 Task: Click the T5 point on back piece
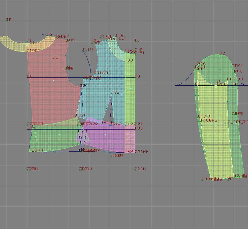click(x=53, y=58)
